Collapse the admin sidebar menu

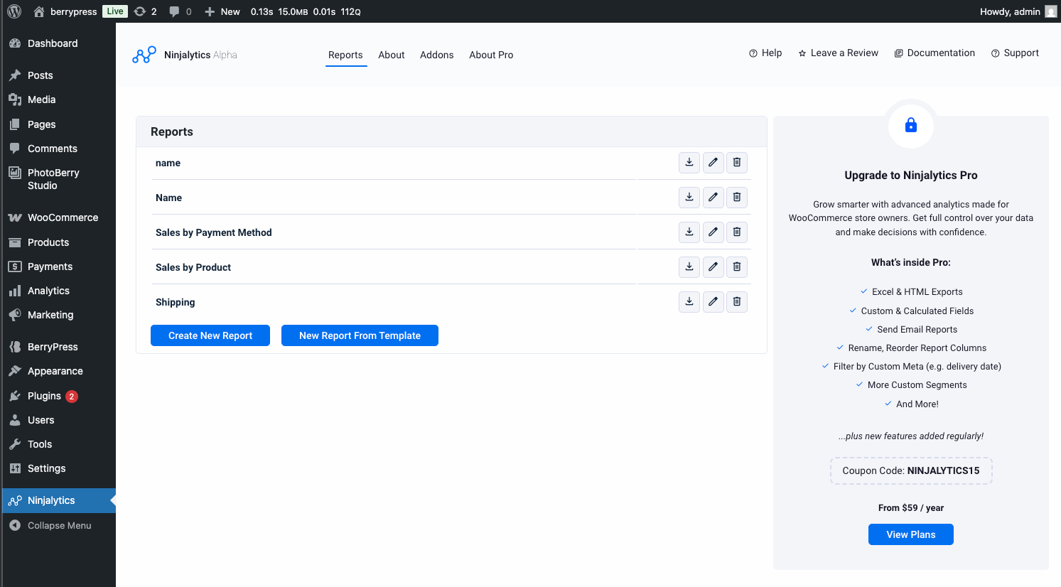(x=59, y=525)
